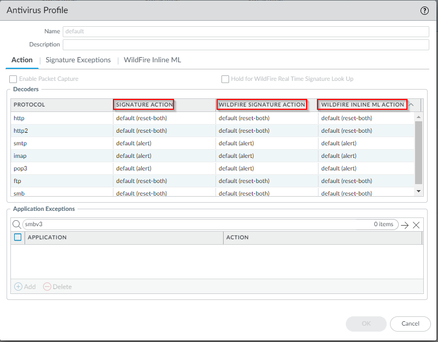Screen dimensions: 438x342
Task: Click the magnifier search icon in Application Exceptions
Action: click(16, 225)
